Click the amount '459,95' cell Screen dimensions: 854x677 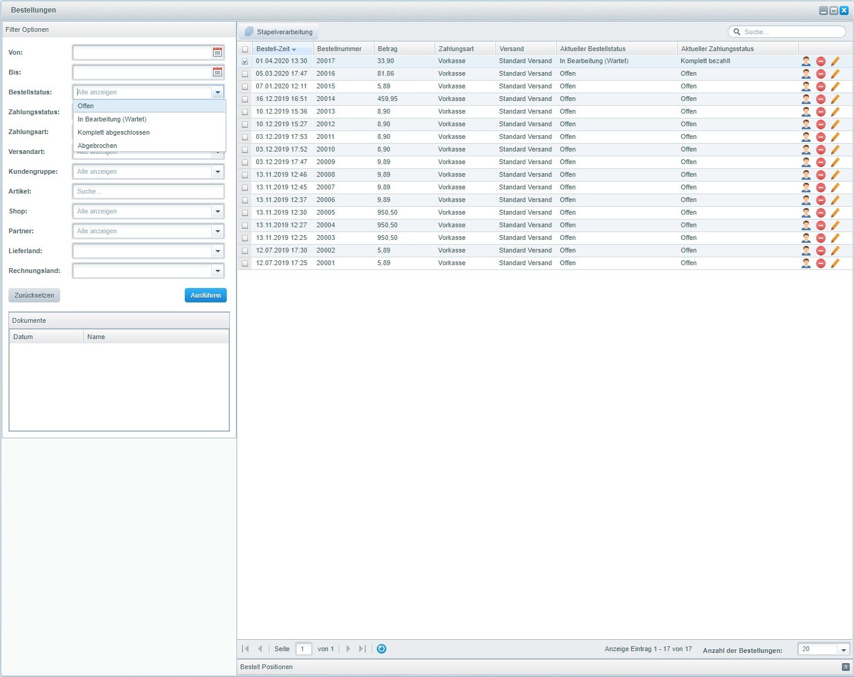[x=388, y=99]
